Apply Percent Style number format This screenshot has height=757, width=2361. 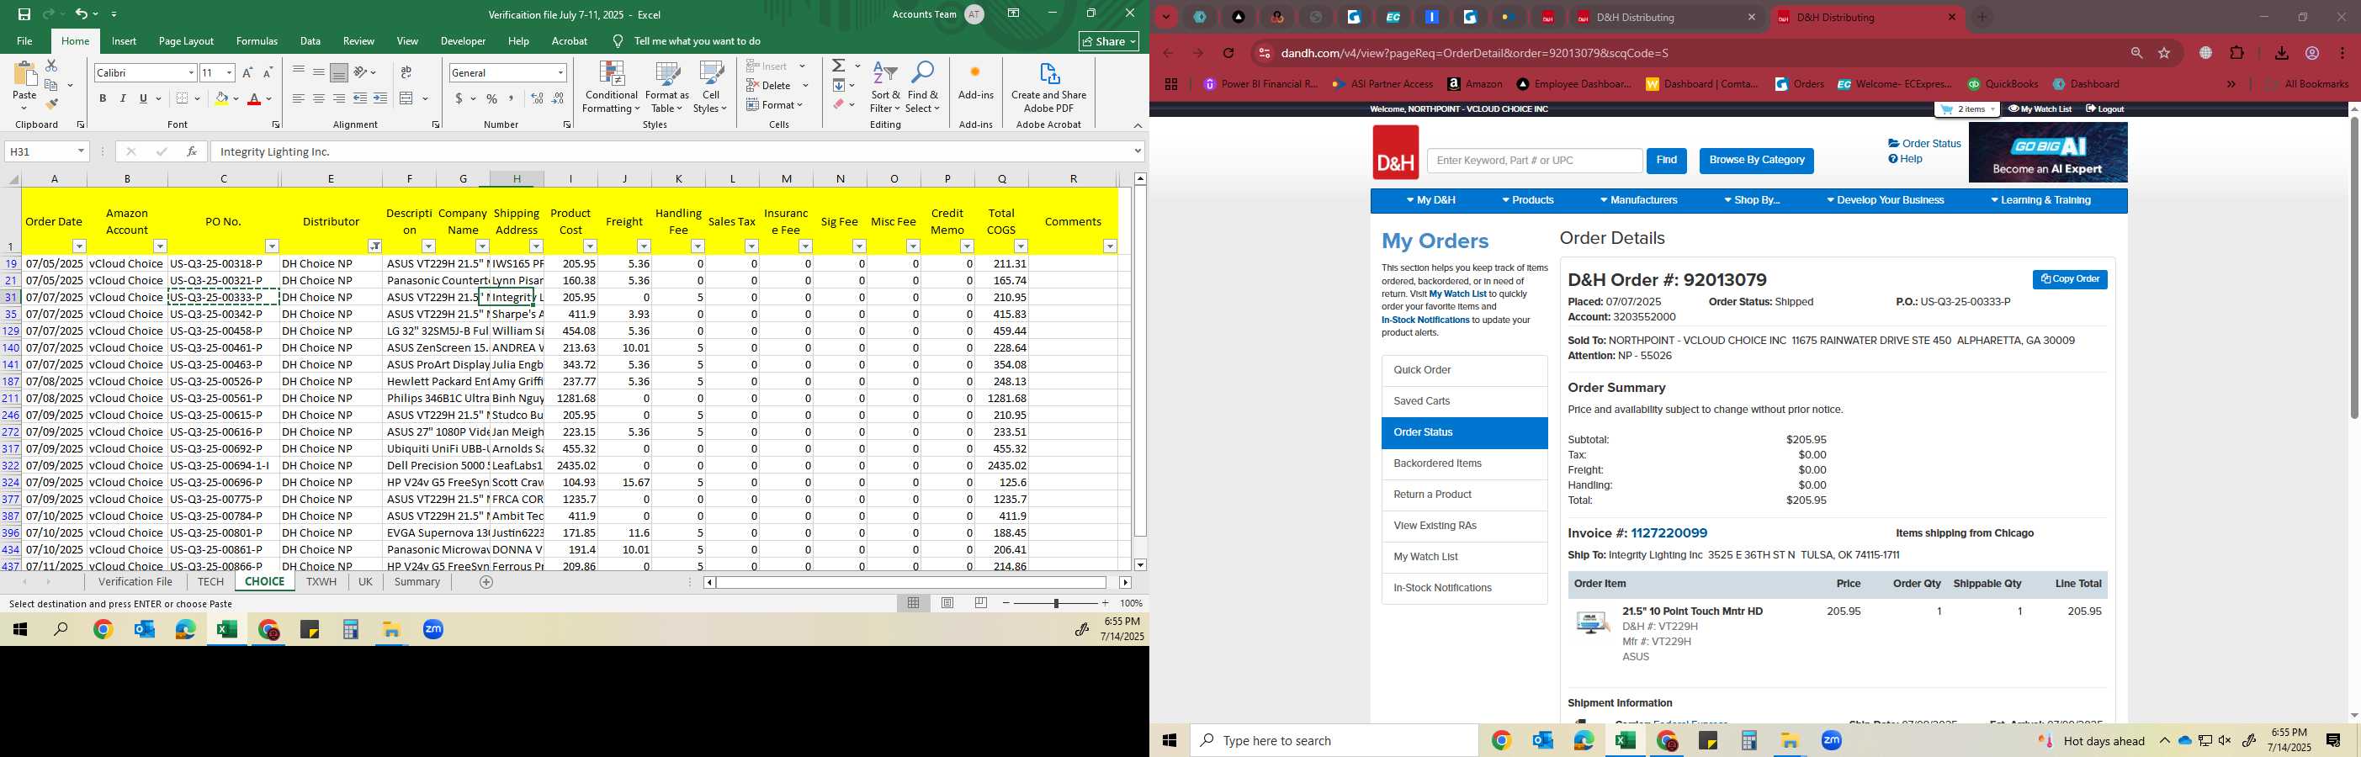pos(492,98)
